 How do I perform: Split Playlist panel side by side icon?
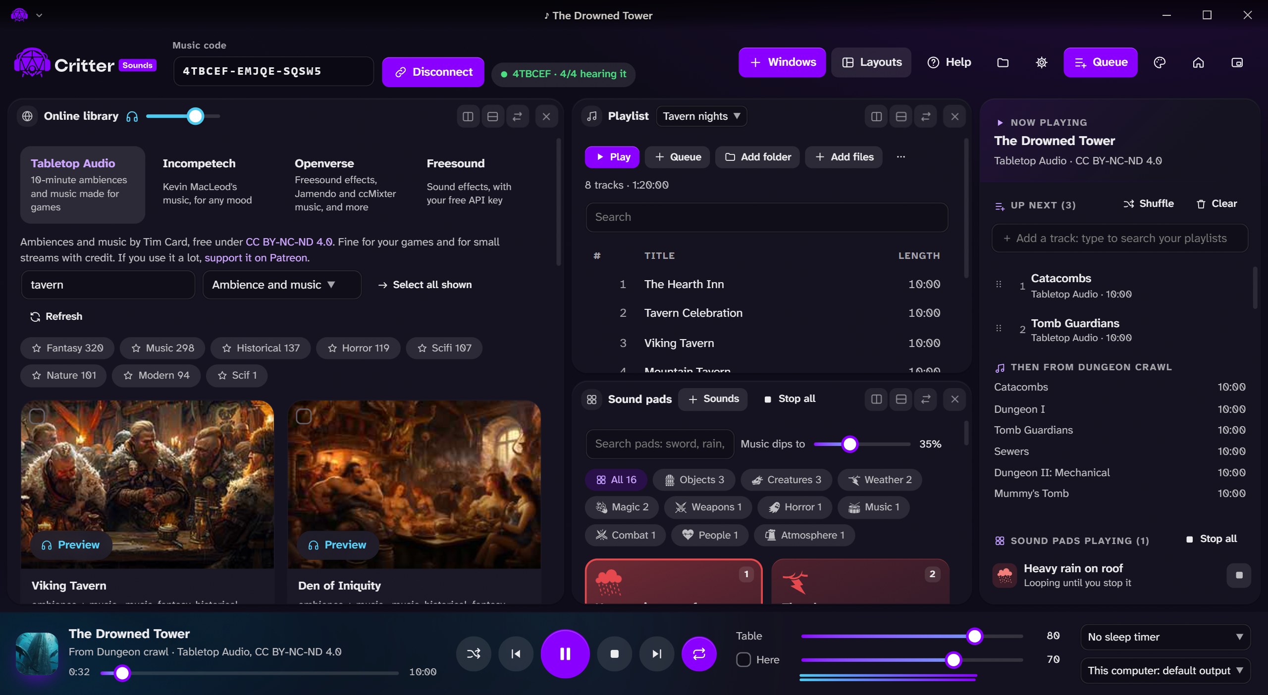pos(876,116)
